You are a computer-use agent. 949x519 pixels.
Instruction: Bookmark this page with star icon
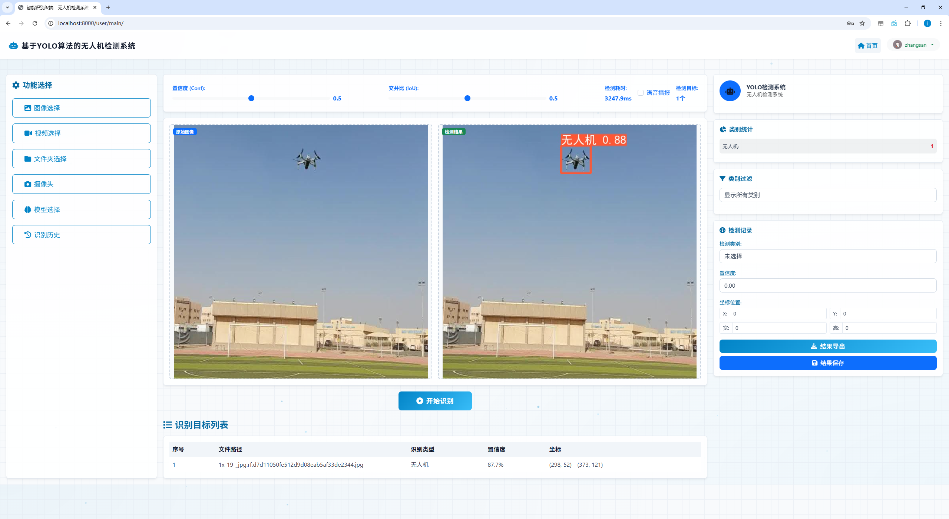point(862,23)
